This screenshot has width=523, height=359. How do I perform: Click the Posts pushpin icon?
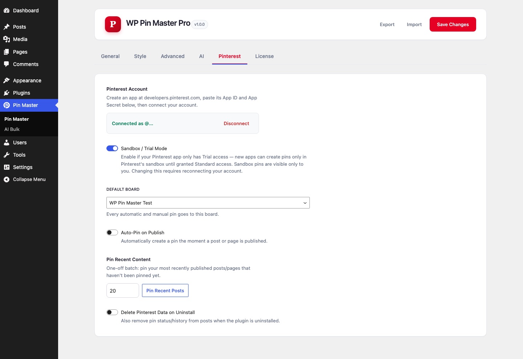[x=7, y=27]
